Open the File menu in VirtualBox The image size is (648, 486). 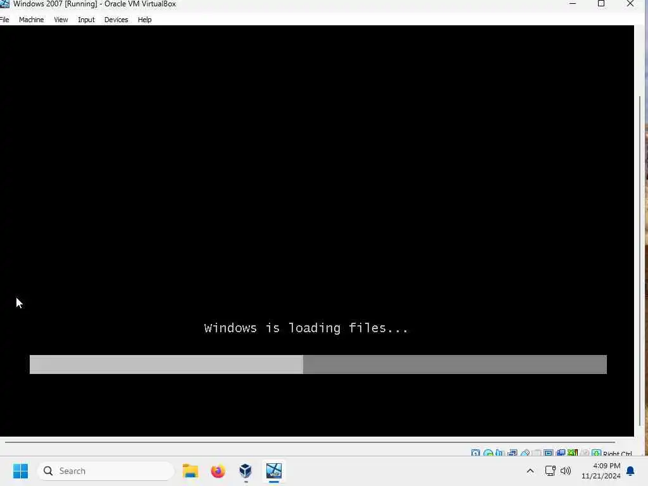(x=4, y=20)
